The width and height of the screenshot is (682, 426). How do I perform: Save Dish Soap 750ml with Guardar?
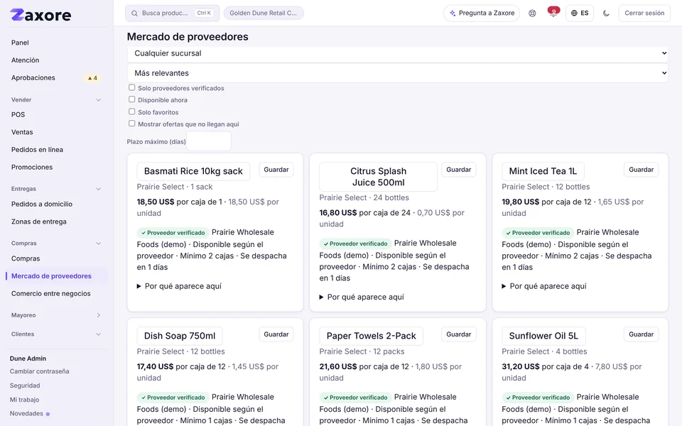pyautogui.click(x=276, y=334)
